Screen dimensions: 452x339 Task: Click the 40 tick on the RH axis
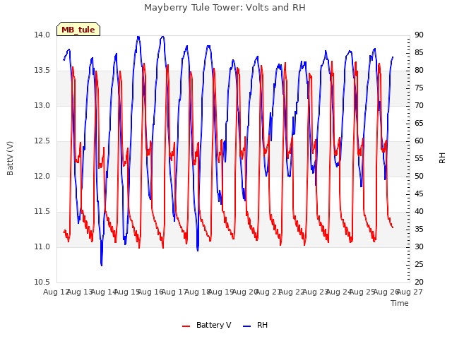(x=419, y=212)
